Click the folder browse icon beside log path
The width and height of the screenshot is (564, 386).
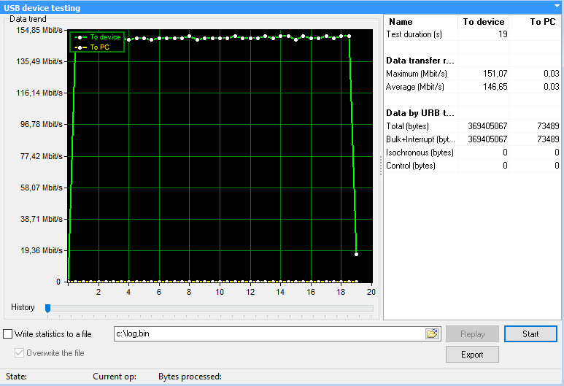pyautogui.click(x=432, y=333)
